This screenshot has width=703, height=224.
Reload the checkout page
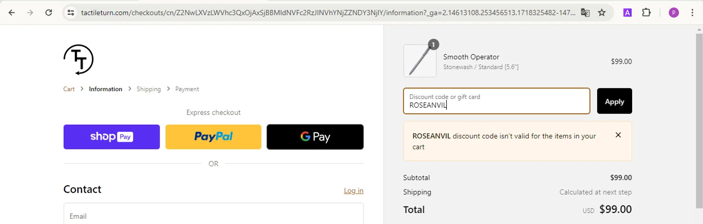click(x=48, y=13)
